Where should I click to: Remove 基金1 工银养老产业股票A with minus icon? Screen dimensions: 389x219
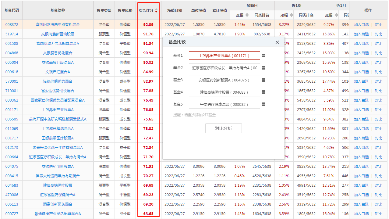263,56
